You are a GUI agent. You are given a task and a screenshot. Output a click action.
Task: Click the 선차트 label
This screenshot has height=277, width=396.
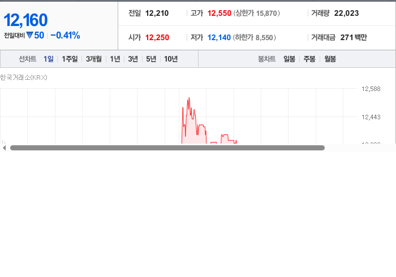(28, 59)
